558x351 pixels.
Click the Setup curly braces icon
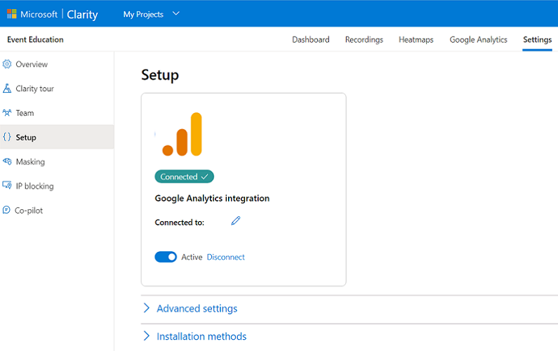click(x=7, y=137)
